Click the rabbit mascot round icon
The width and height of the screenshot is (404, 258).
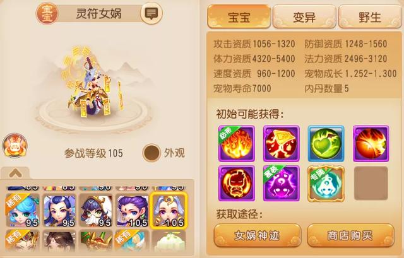pos(15,146)
